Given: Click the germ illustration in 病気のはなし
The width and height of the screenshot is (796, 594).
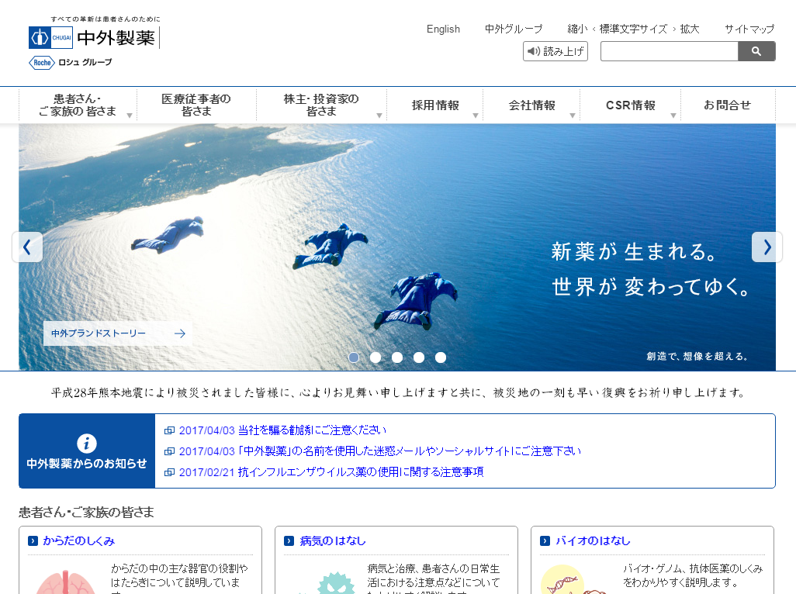Looking at the screenshot, I should [335, 582].
